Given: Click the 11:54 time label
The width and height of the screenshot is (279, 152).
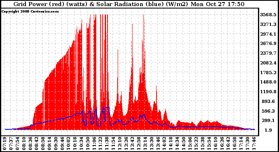Looking at the screenshot, I should pyautogui.click(x=113, y=143).
